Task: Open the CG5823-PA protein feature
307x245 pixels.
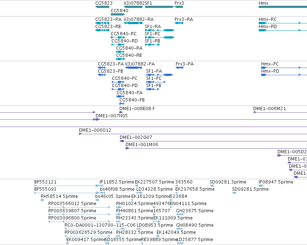Action: coord(102,68)
